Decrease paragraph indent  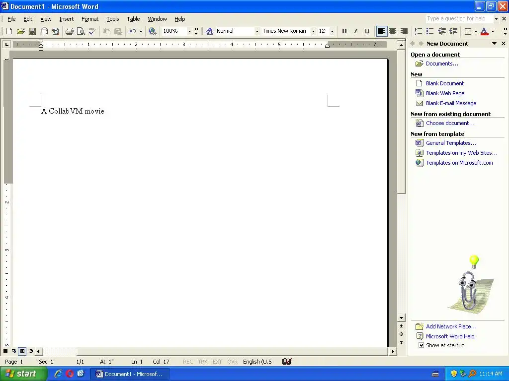(442, 31)
